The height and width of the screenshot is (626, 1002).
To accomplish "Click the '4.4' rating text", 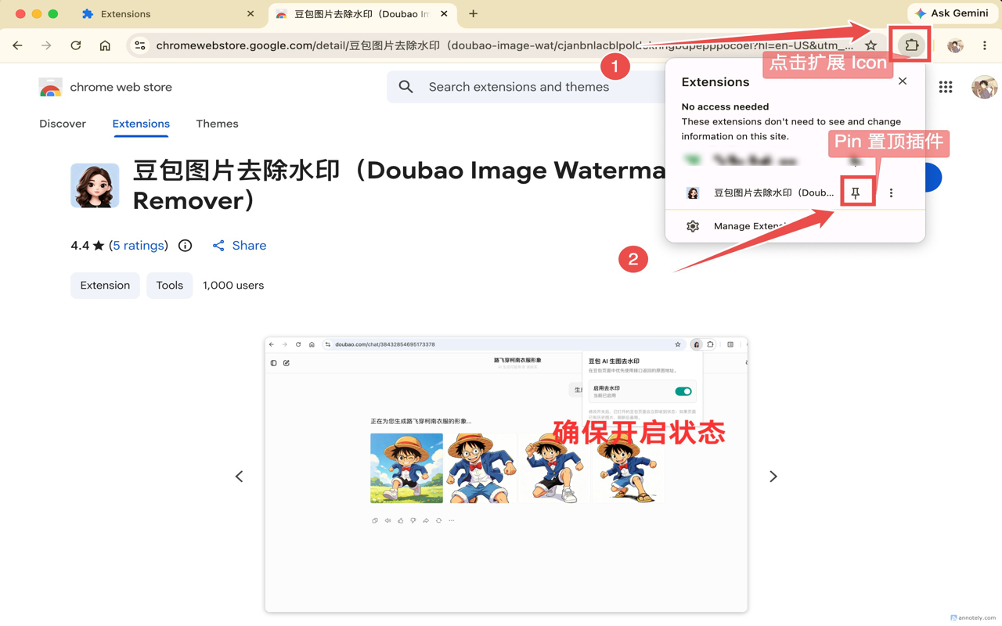I will tap(80, 246).
